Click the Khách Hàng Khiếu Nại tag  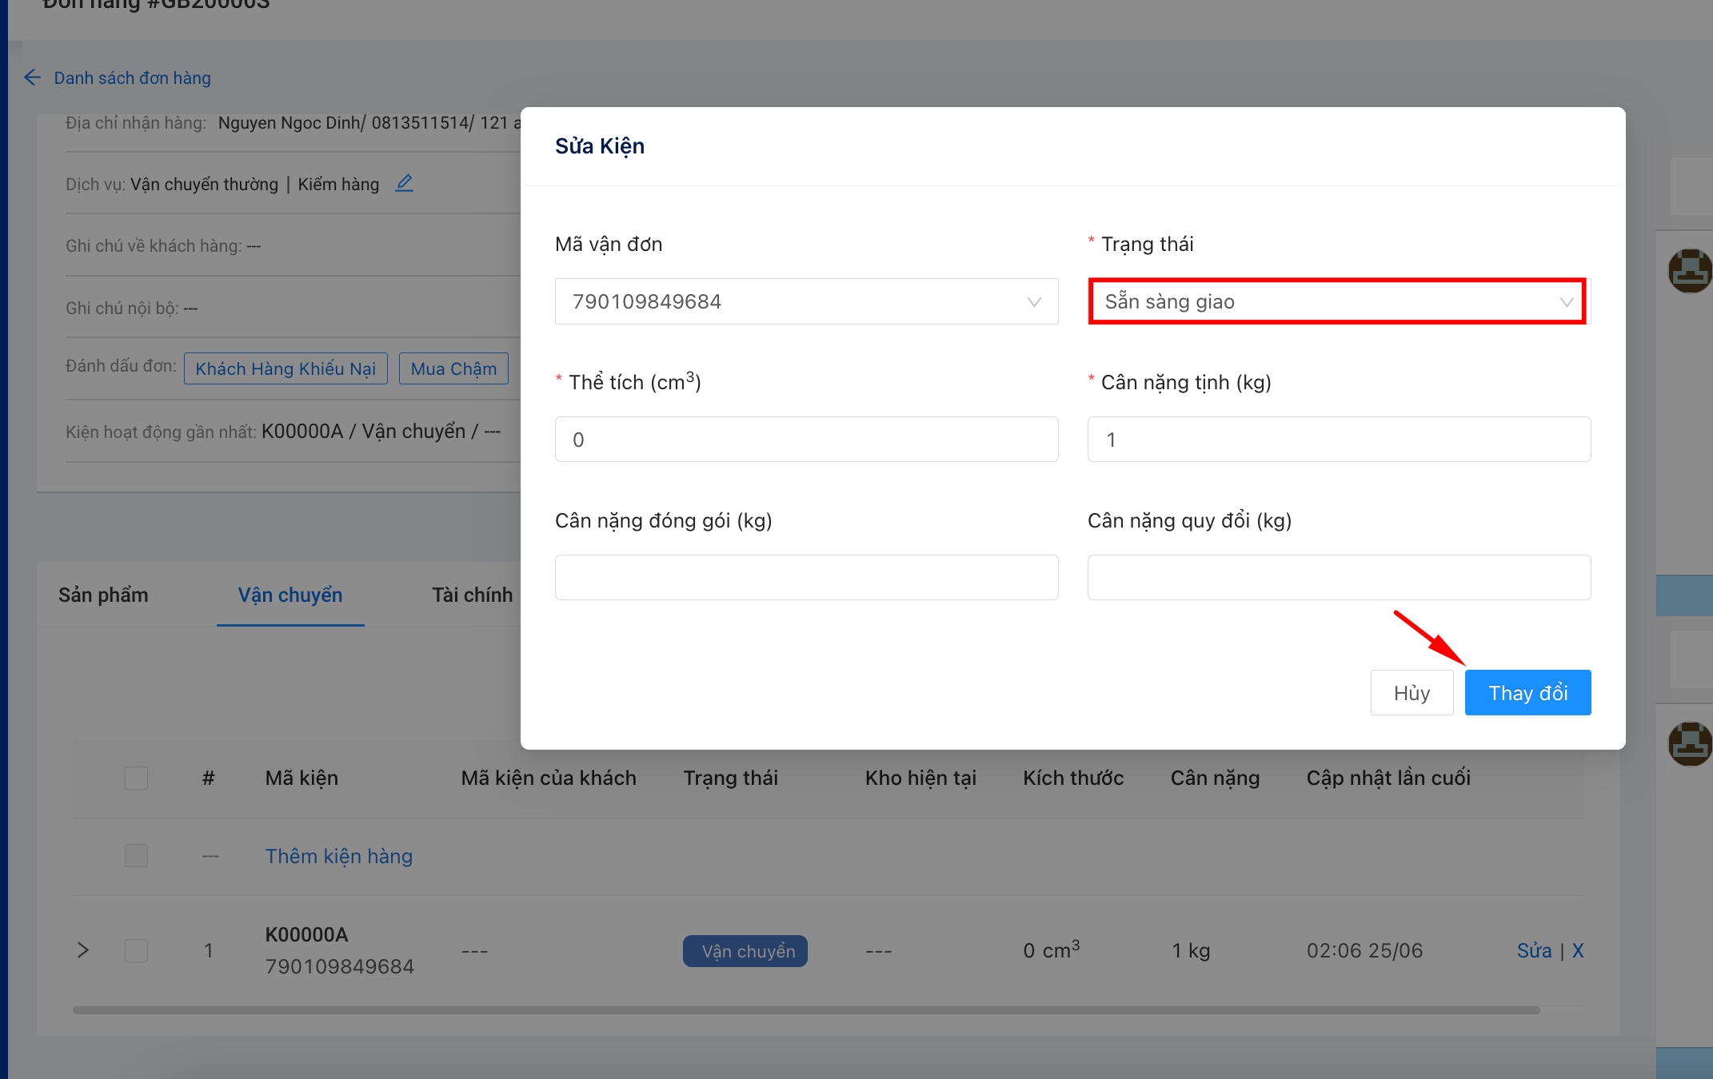pos(285,368)
